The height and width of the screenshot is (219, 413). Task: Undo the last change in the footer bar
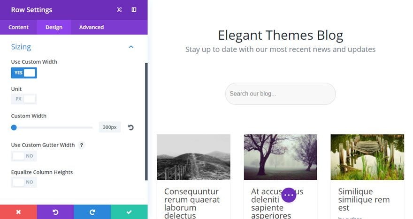tap(55, 212)
